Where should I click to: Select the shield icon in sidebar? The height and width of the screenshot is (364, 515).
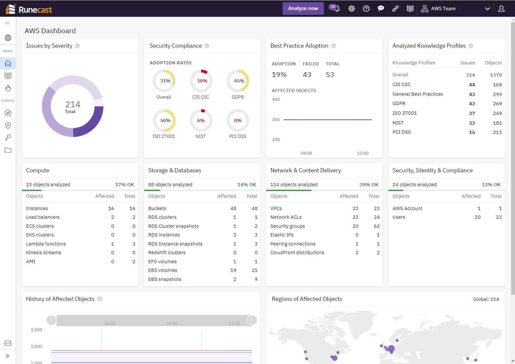(8, 125)
